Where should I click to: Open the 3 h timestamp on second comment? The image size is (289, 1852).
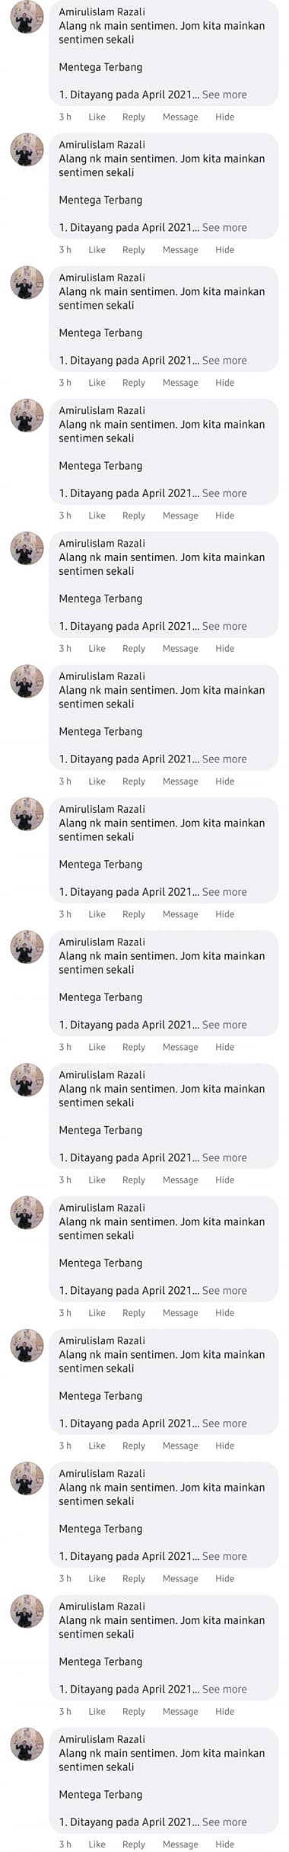pyautogui.click(x=65, y=250)
